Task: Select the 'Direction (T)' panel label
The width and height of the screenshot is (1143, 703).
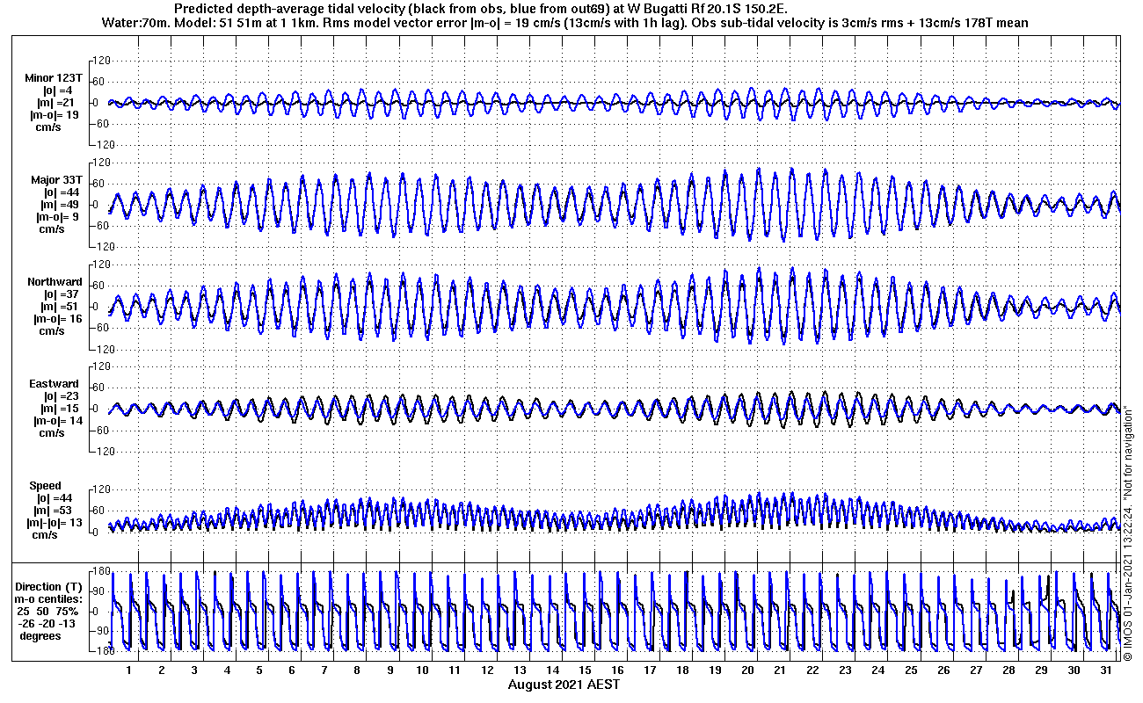Action: click(x=49, y=586)
